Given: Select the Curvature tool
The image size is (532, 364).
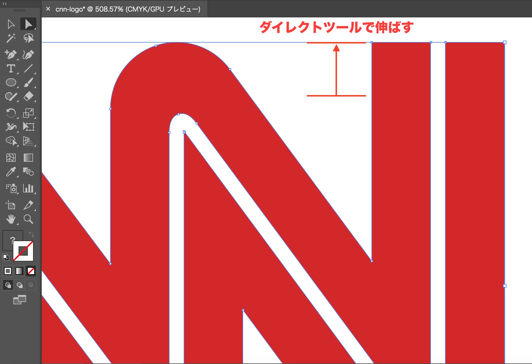Looking at the screenshot, I should (x=28, y=54).
